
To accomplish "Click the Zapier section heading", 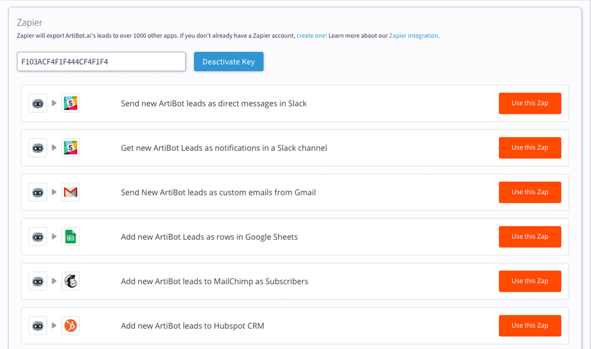I will (30, 23).
